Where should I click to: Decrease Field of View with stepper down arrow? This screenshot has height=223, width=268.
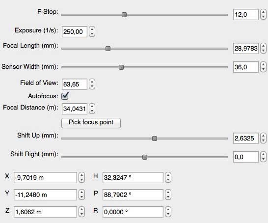click(92, 86)
